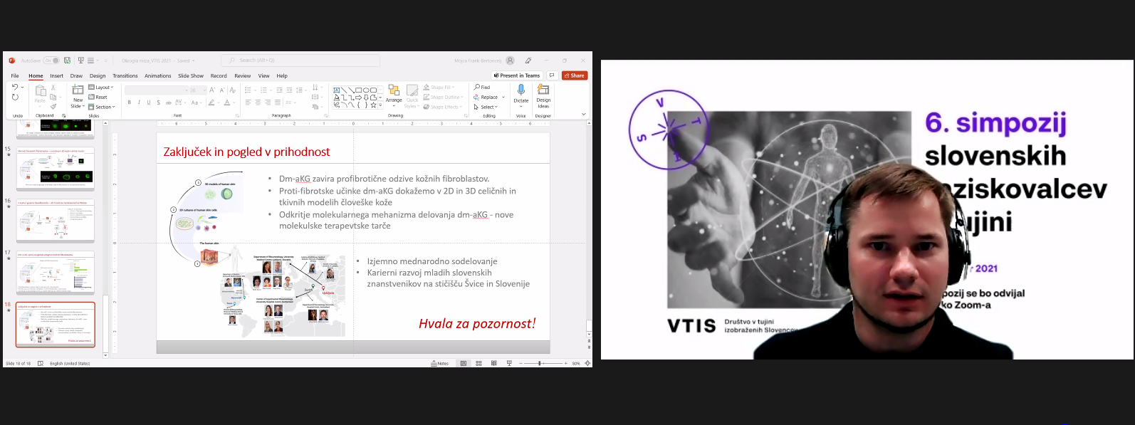The height and width of the screenshot is (425, 1135).
Task: Click the pen icon next to the account avatar
Action: 528,61
